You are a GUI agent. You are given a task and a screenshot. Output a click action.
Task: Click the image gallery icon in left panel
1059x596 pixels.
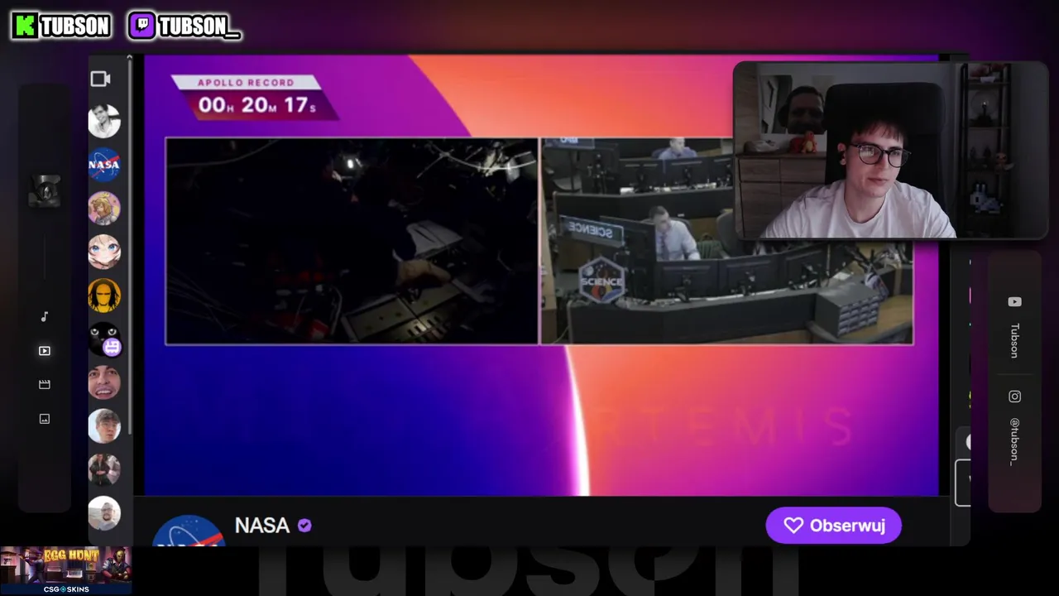click(45, 419)
